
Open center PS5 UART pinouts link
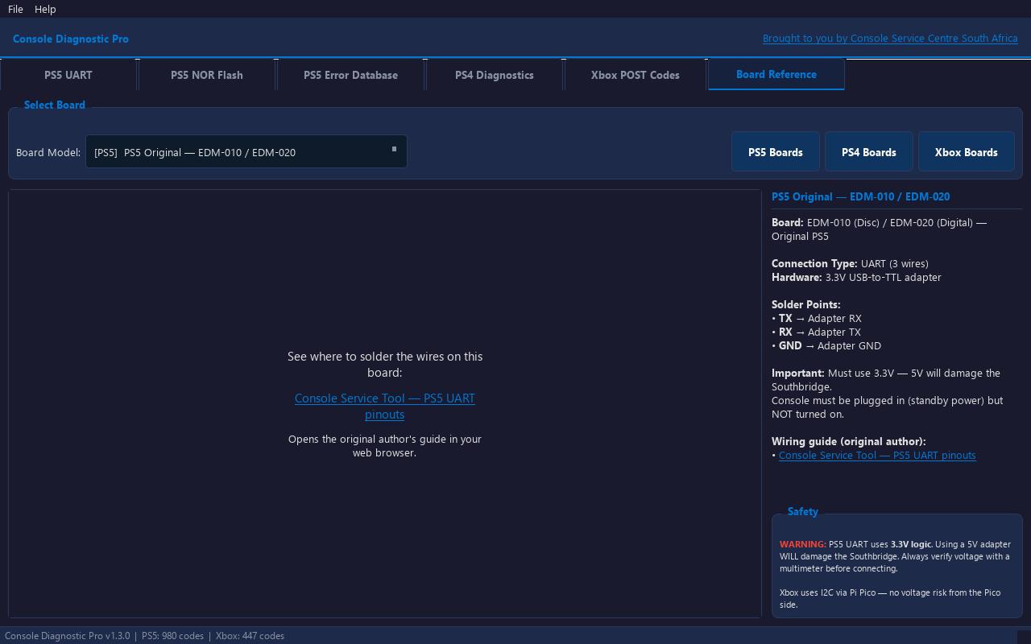click(385, 406)
